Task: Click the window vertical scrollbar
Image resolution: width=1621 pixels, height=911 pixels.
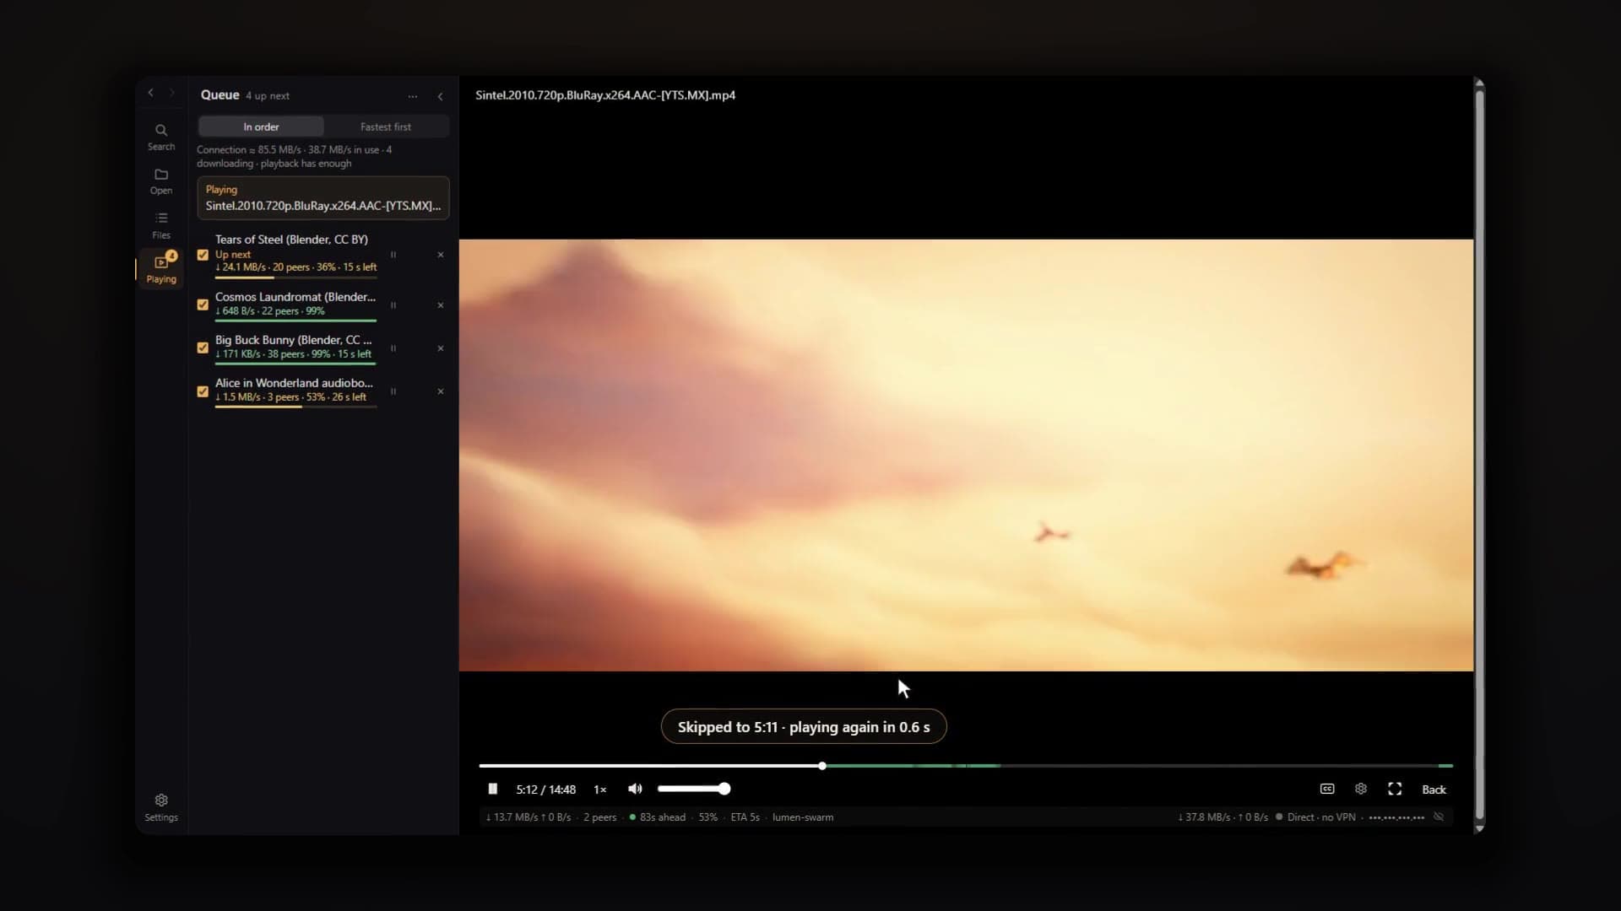Action: 1479,455
